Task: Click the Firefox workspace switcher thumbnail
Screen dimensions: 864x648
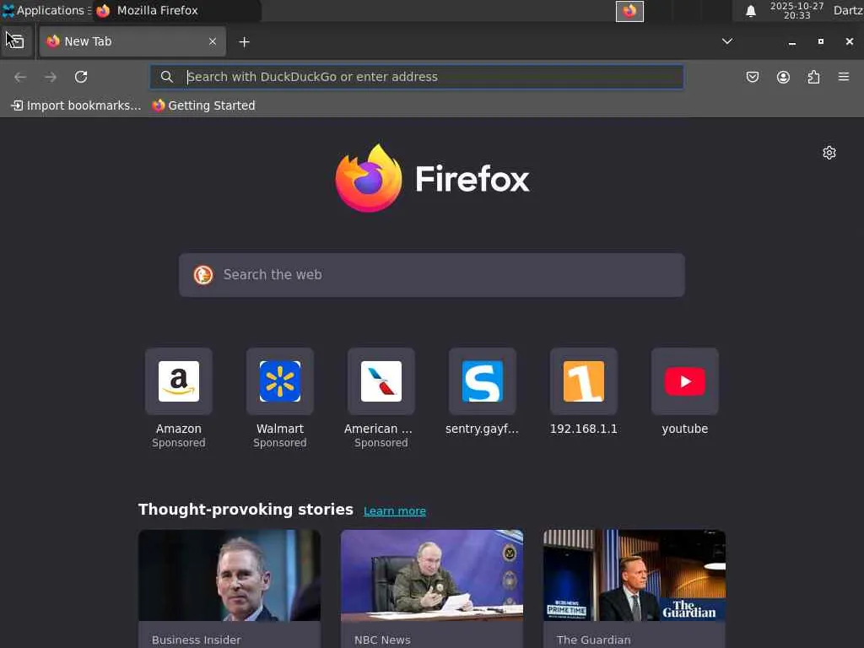Action: coord(629,11)
